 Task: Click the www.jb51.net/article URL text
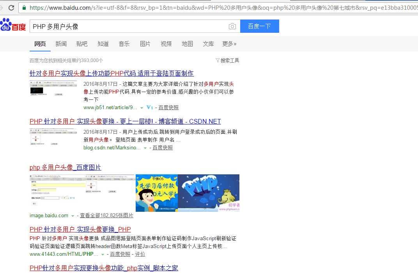point(110,107)
